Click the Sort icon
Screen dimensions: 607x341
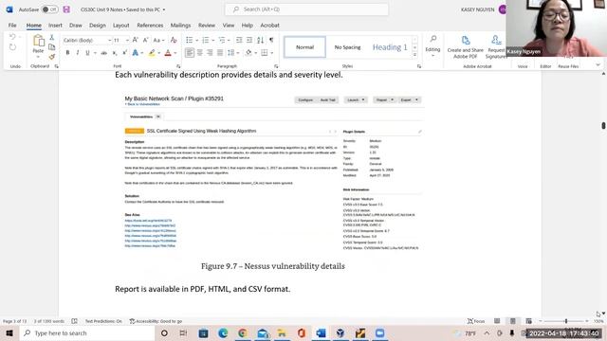pos(260,40)
